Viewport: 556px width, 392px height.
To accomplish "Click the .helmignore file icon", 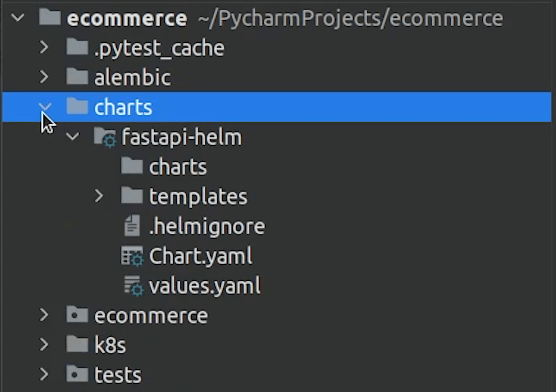I will click(x=132, y=226).
